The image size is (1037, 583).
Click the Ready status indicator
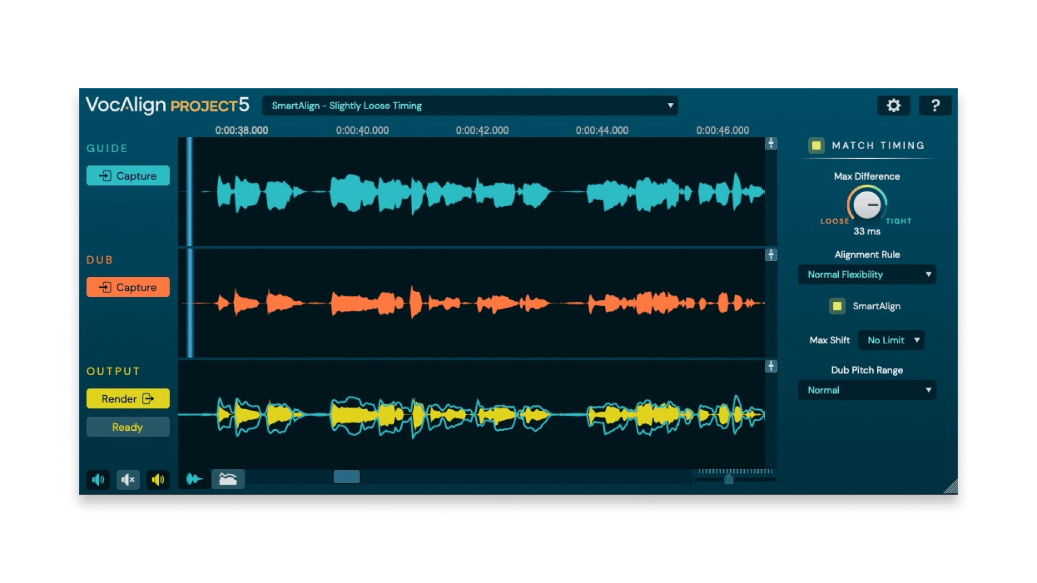coord(128,427)
